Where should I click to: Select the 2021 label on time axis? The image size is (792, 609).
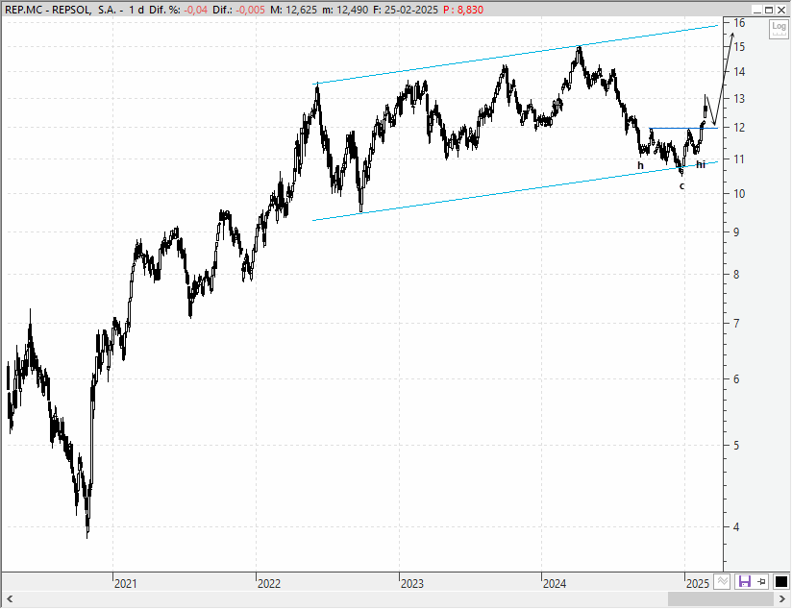click(125, 584)
